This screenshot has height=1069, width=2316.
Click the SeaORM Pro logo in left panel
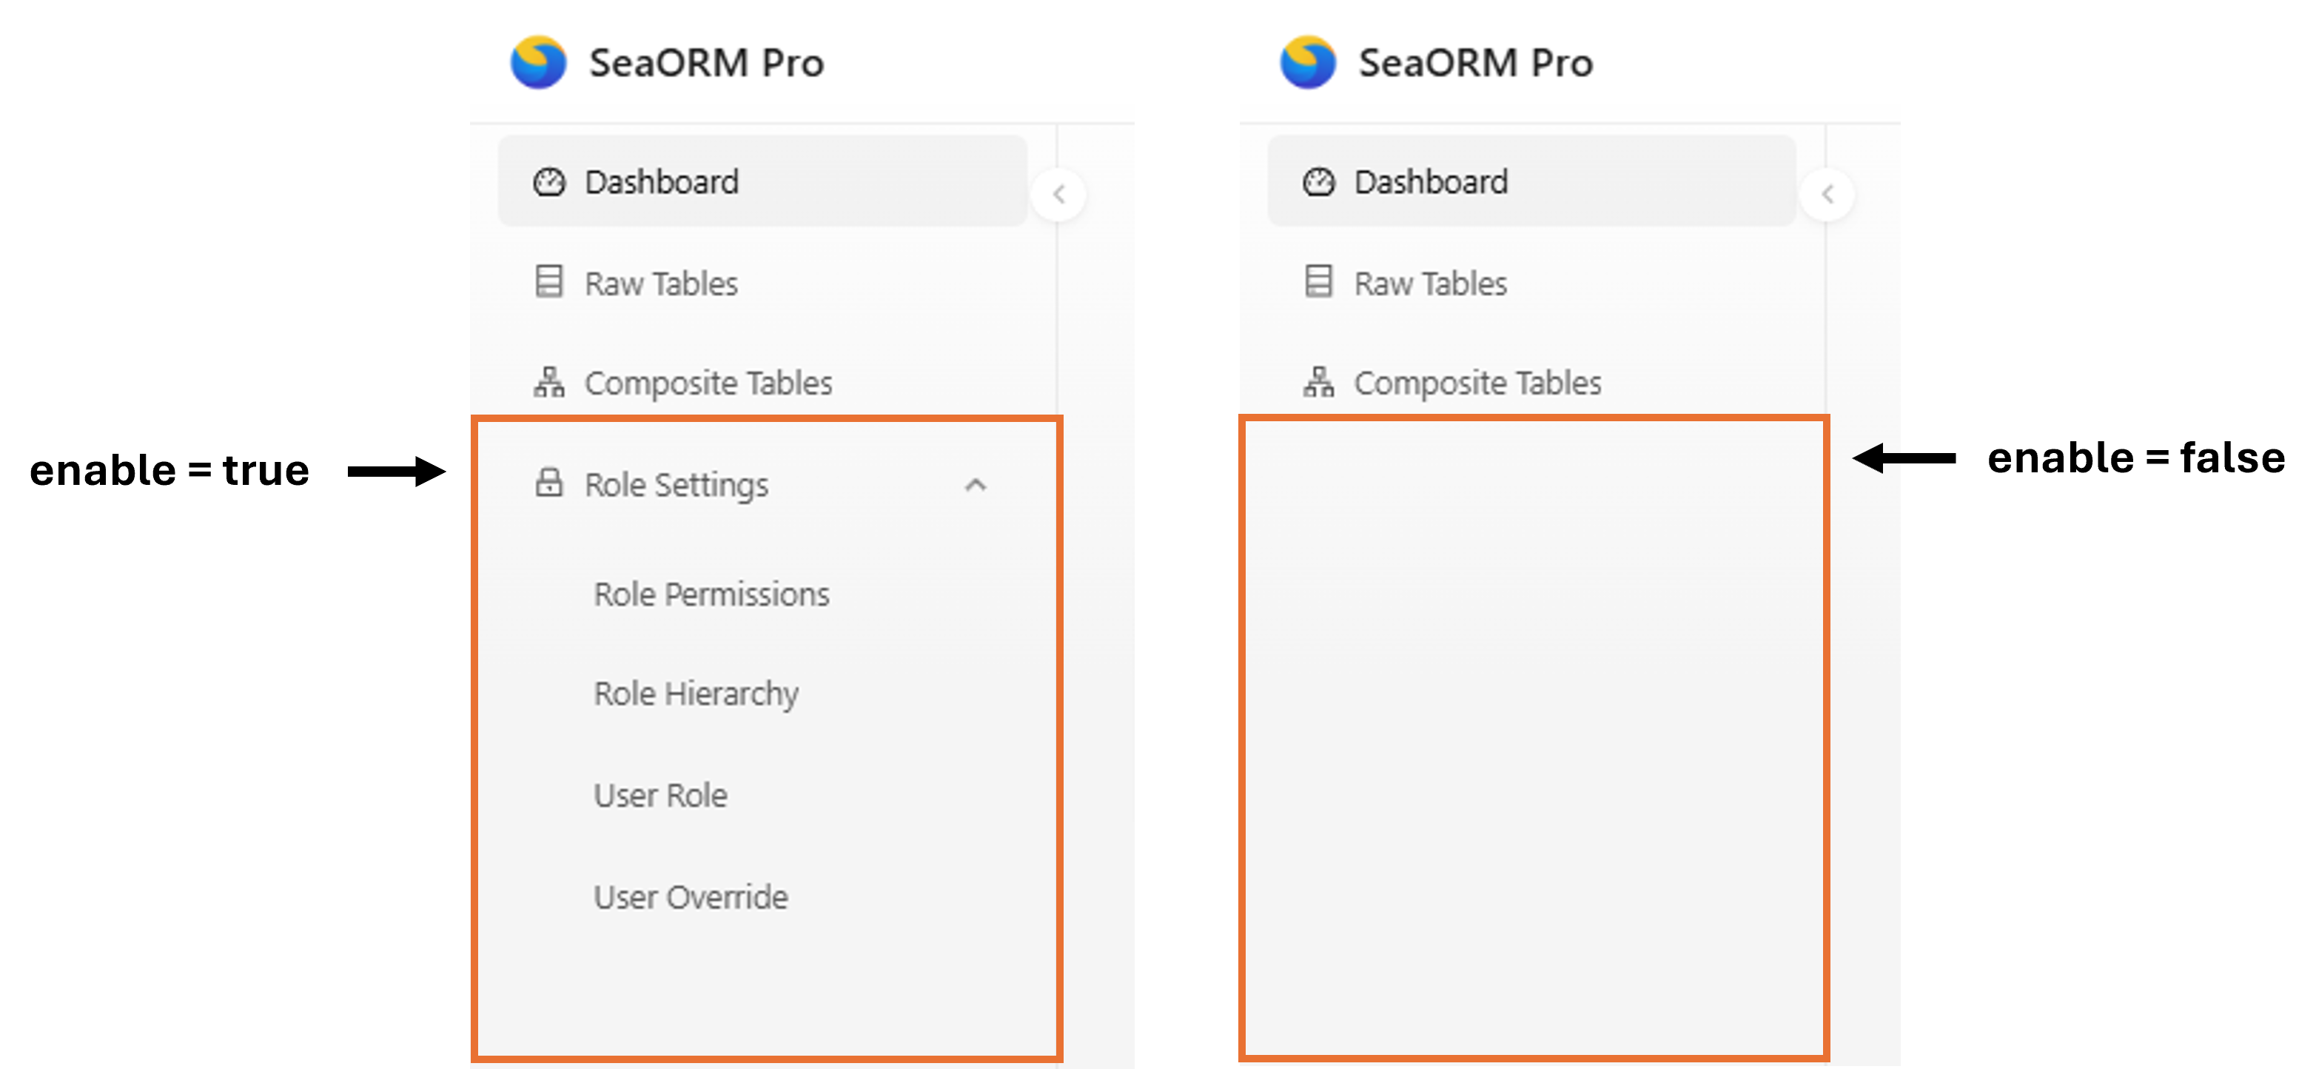537,62
